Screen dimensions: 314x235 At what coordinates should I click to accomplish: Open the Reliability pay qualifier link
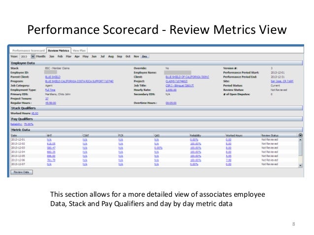point(22,124)
